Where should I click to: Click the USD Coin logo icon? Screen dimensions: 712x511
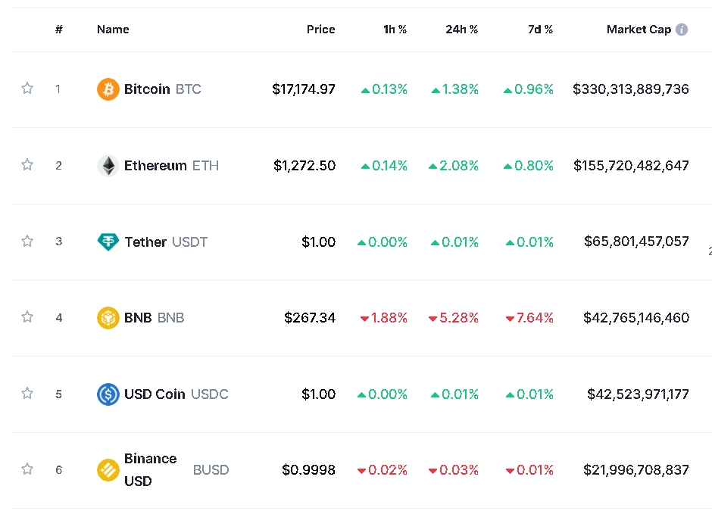(x=108, y=394)
